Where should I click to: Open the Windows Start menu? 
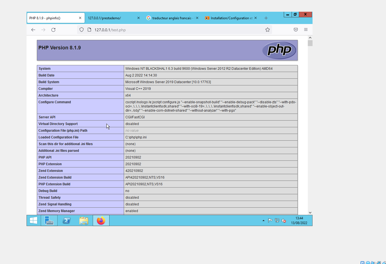click(34, 220)
